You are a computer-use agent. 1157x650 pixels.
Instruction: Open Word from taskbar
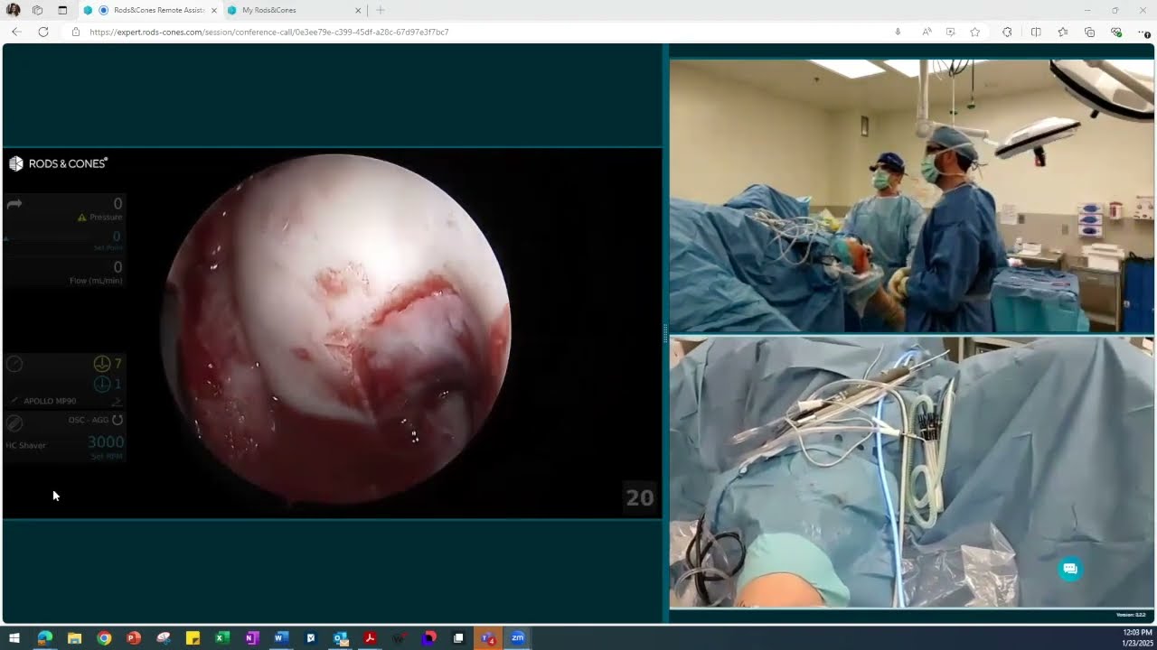(x=280, y=638)
